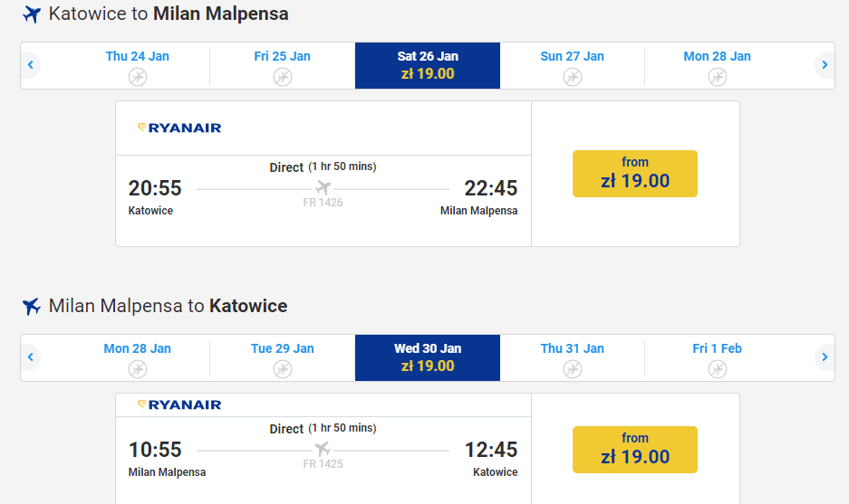The image size is (849, 504).
Task: Click the return date next arrow
Action: point(824,357)
